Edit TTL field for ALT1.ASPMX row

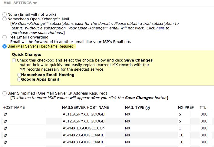(206, 114)
